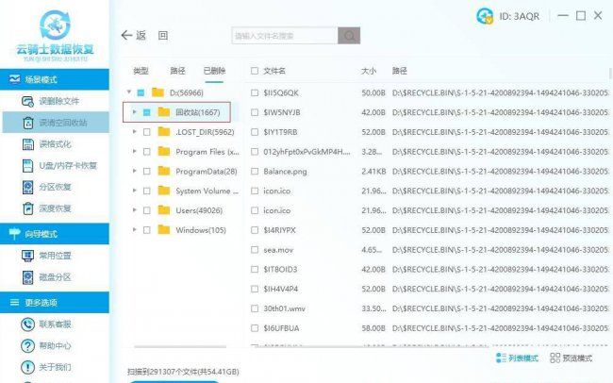Viewport: 613px width, 383px height.
Task: Check the Program Files folder checkbox
Action: tap(146, 152)
